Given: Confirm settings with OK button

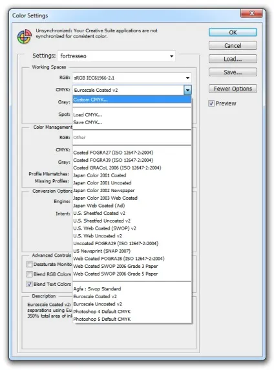Looking at the screenshot, I should [x=233, y=32].
